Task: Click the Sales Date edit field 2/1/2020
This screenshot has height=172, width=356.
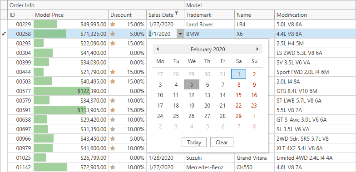Action: point(162,34)
